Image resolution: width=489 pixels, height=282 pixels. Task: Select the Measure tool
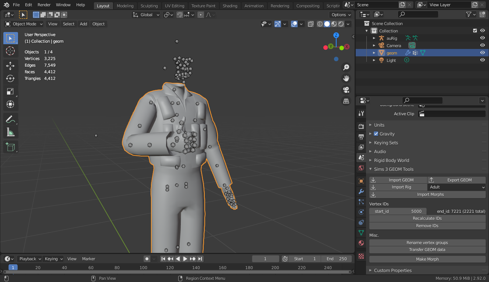[11, 132]
